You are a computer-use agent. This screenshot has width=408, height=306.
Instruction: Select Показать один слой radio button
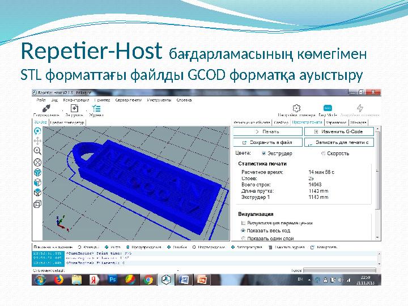tap(243, 239)
